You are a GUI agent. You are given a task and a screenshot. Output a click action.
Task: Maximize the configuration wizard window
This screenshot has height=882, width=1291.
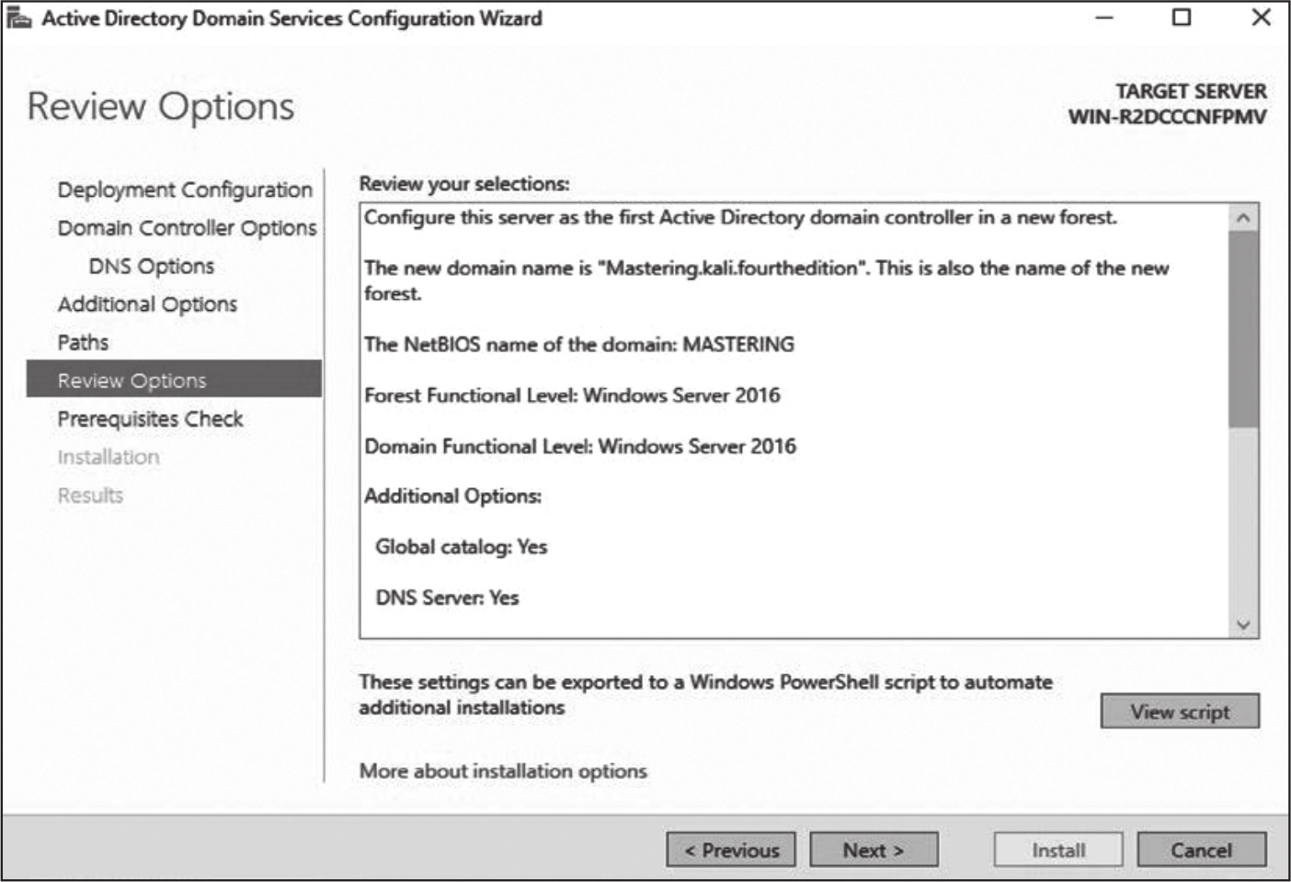point(1182,18)
